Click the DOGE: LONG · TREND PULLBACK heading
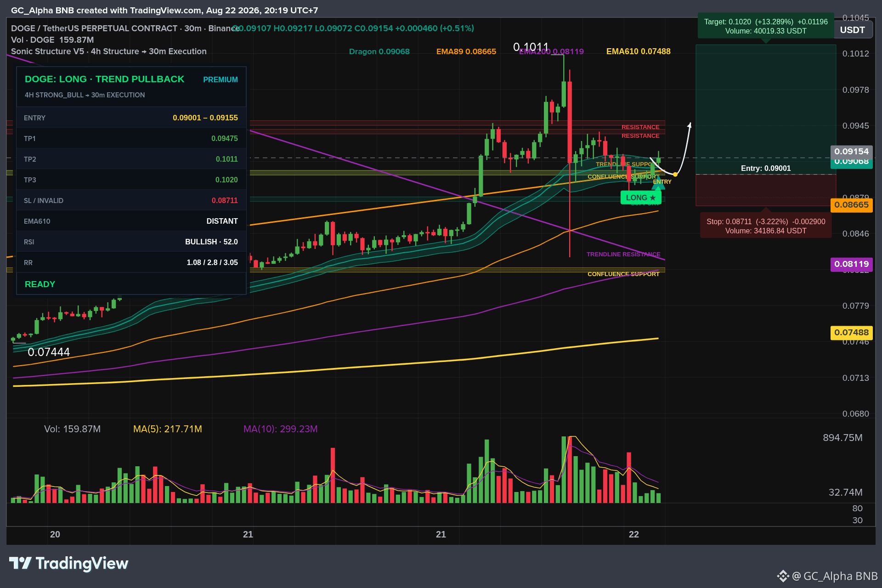The width and height of the screenshot is (882, 588). 105,79
